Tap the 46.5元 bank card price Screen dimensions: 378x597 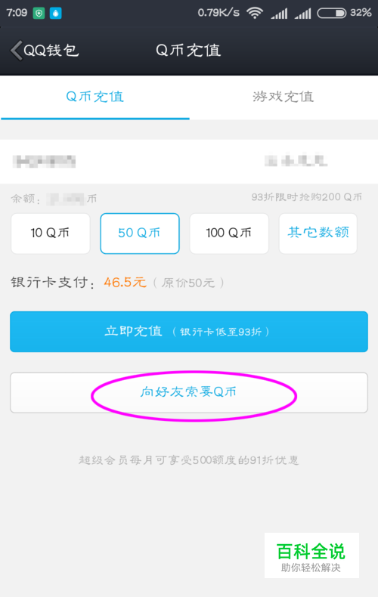[125, 283]
